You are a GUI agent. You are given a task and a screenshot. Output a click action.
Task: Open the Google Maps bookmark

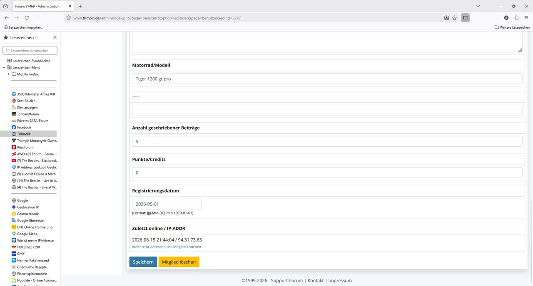[x=24, y=234]
